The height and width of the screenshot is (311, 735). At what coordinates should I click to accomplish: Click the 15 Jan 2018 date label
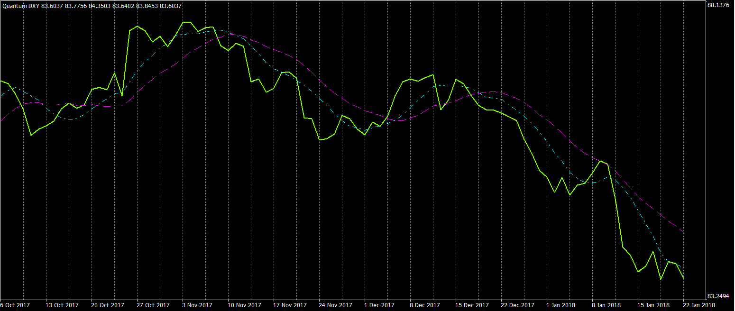tap(653, 305)
